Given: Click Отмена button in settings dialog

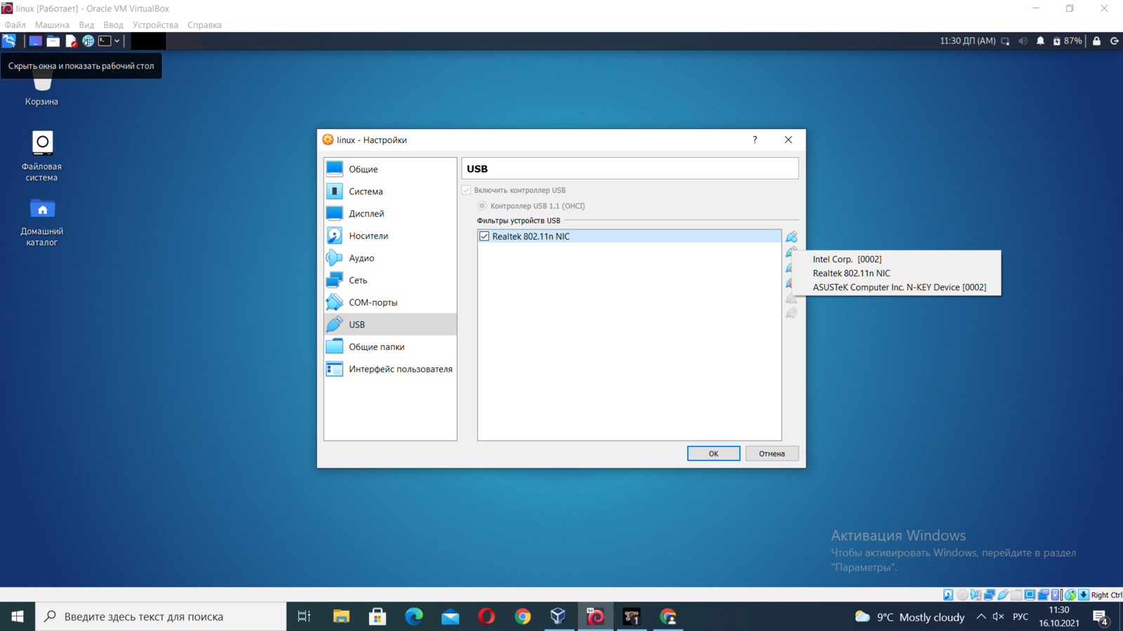Looking at the screenshot, I should 771,454.
